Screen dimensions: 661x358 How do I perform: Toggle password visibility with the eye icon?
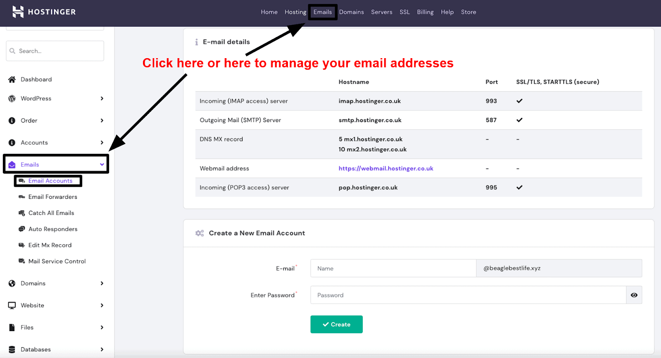(634, 295)
